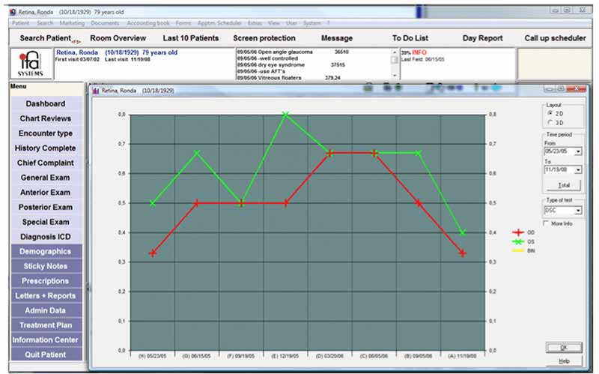Open Demographics
Image resolution: width=599 pixels, height=374 pixels.
[46, 252]
